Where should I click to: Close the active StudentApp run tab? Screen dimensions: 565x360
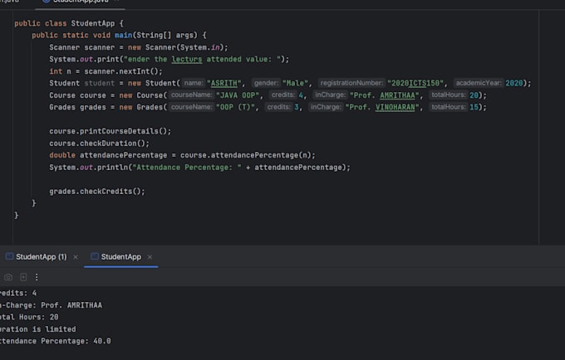150,257
